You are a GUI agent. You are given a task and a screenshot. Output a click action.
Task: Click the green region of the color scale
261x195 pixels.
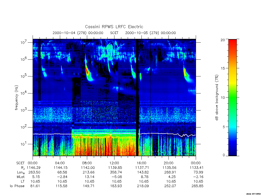232,98
